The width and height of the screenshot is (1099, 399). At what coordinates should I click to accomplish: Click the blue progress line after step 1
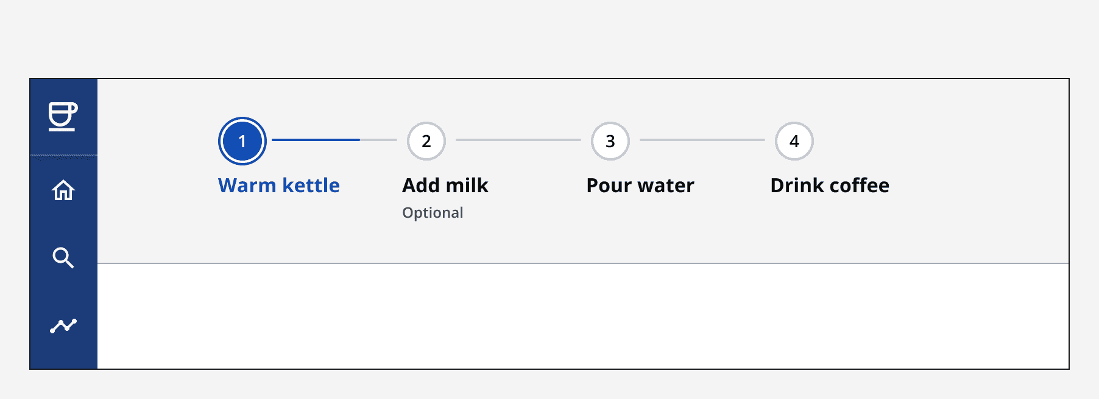point(317,141)
